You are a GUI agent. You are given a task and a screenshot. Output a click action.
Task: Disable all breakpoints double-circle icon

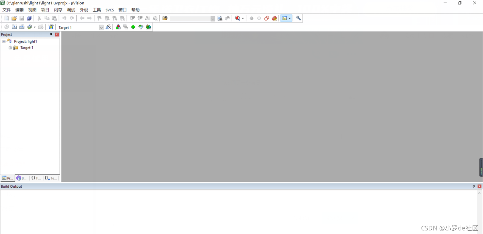tap(267, 18)
